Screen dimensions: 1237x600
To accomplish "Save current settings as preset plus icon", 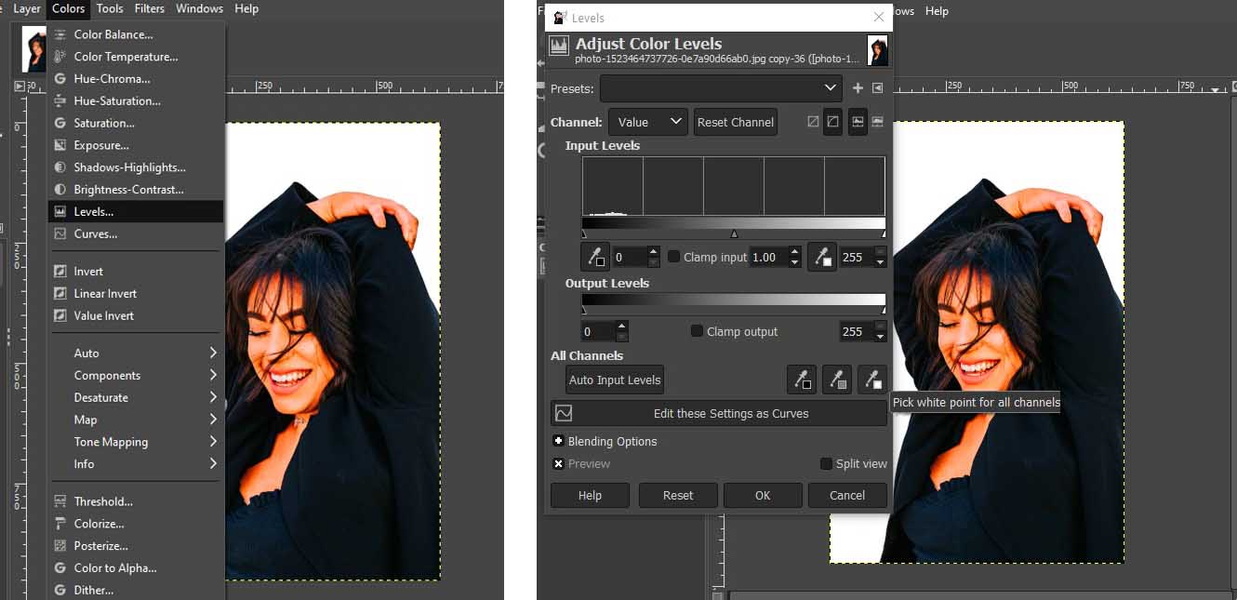I will (x=858, y=88).
